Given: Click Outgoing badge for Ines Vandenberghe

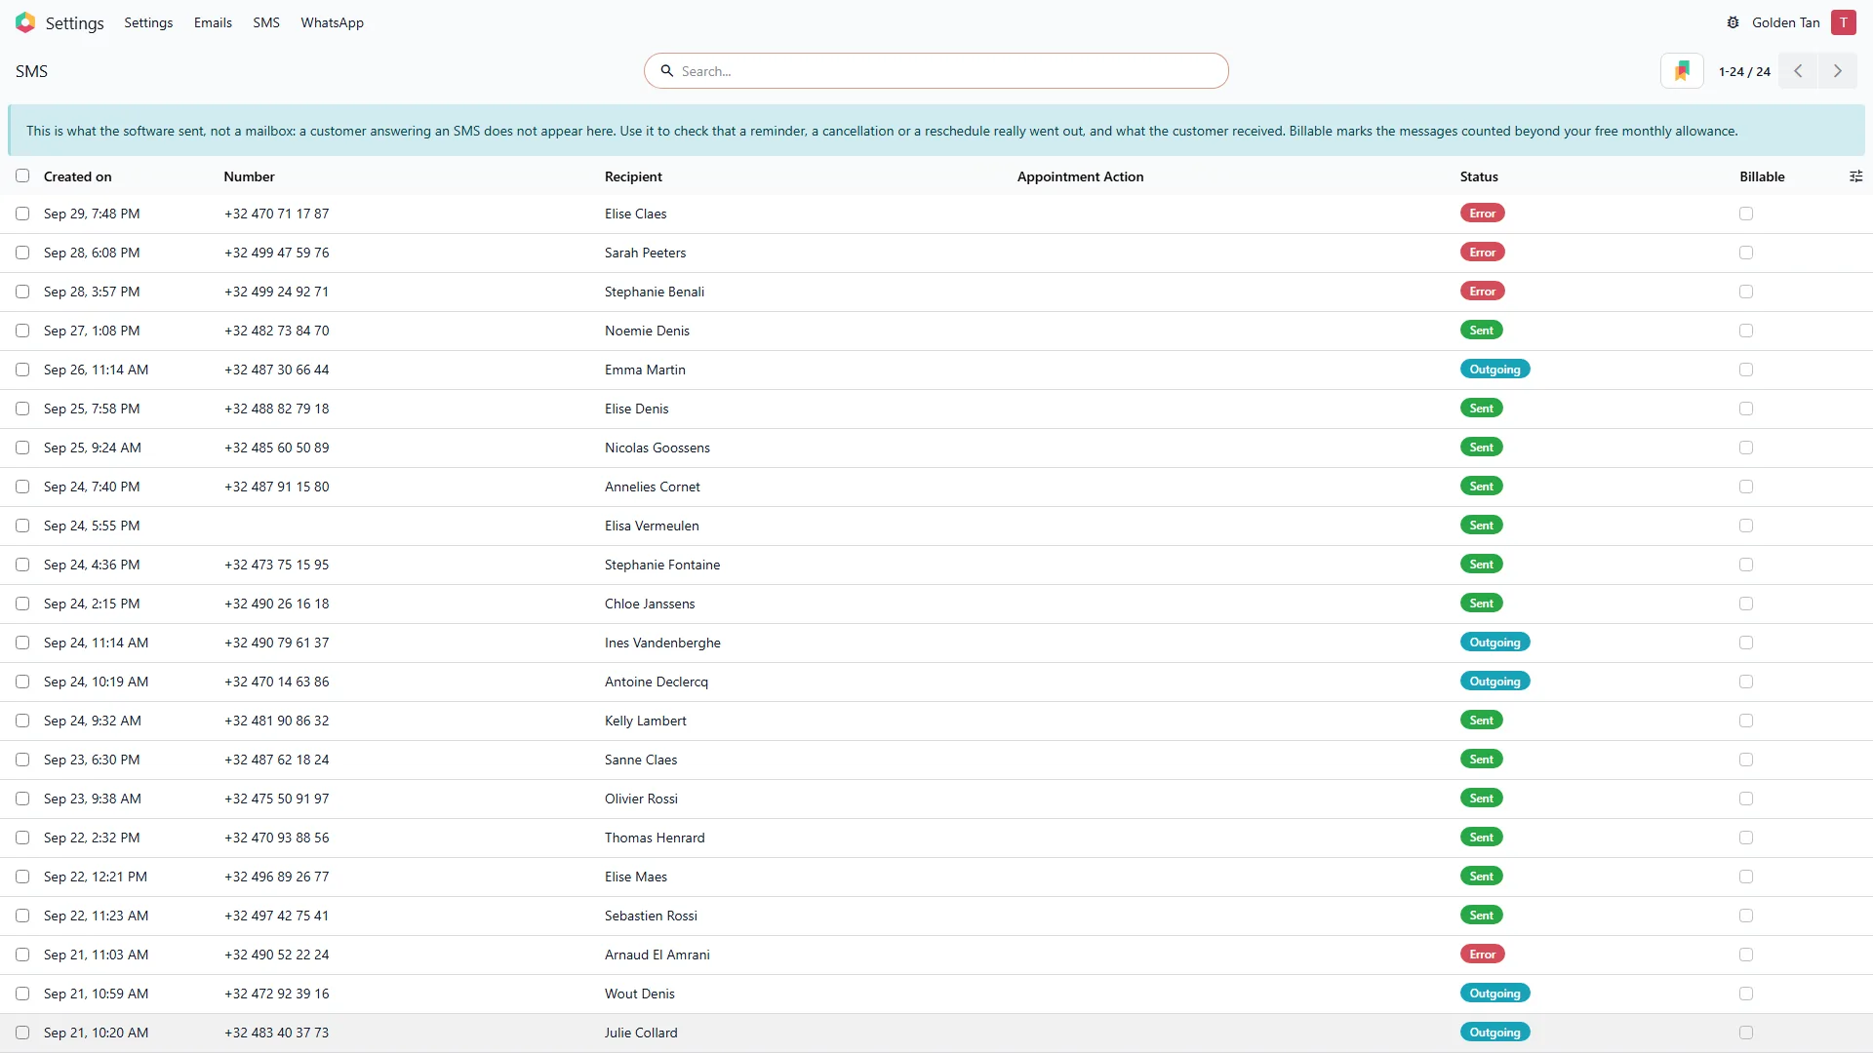Looking at the screenshot, I should click(1494, 643).
